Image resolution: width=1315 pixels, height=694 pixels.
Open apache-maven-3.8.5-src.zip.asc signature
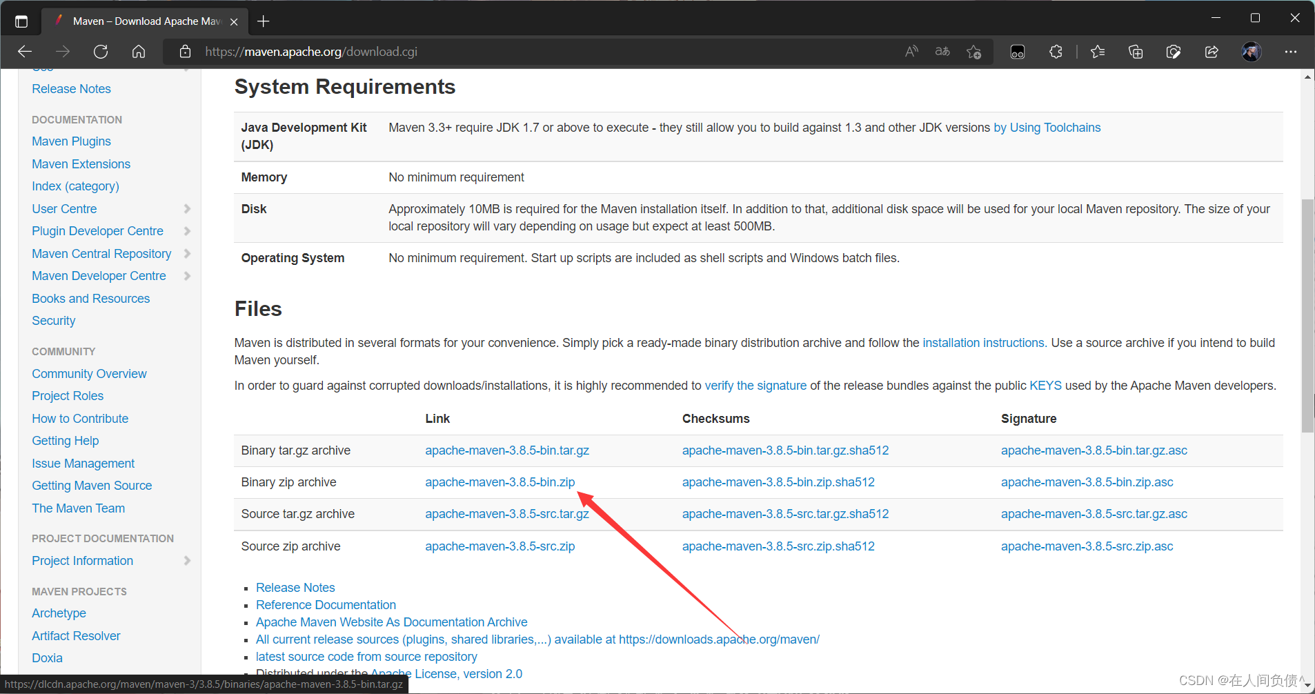click(x=1087, y=546)
